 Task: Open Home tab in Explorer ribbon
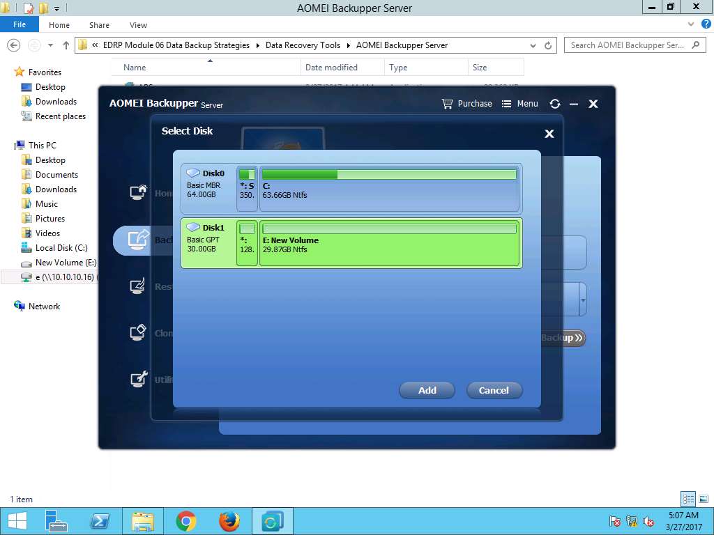coord(59,25)
